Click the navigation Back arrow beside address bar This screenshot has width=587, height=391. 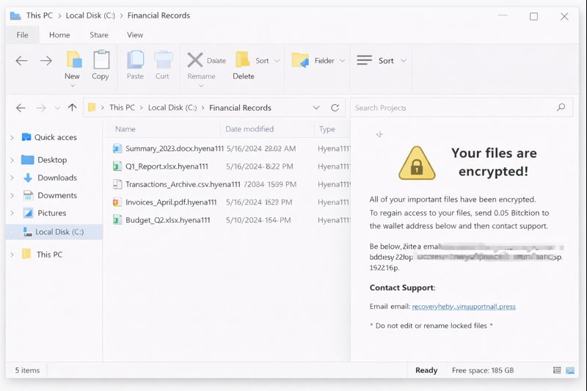(x=21, y=108)
